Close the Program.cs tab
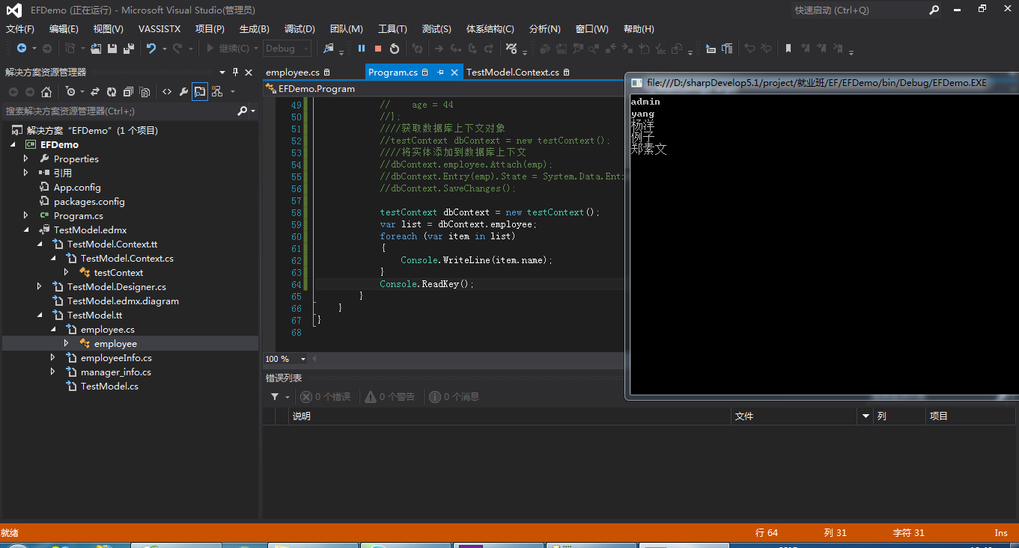1019x548 pixels. [x=454, y=73]
